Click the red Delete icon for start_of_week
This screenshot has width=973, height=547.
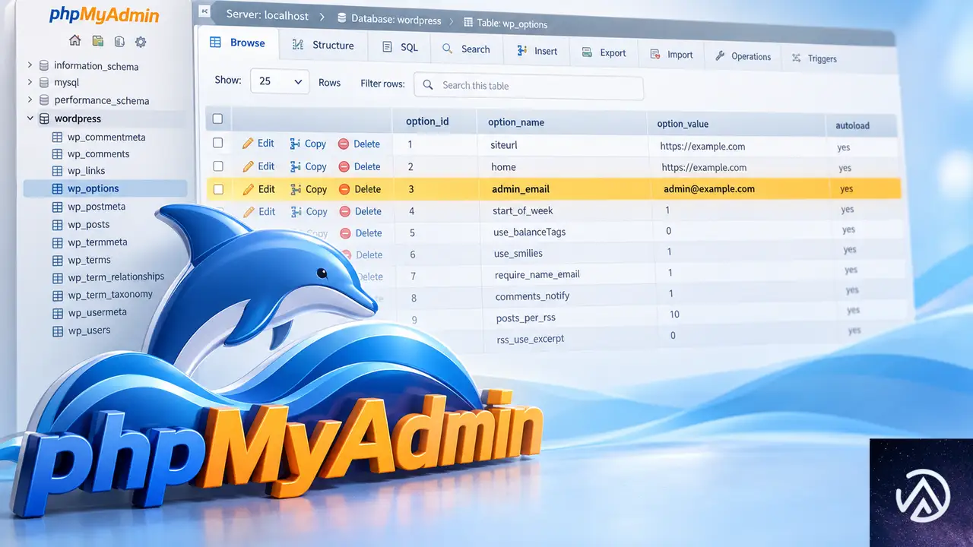(x=344, y=211)
